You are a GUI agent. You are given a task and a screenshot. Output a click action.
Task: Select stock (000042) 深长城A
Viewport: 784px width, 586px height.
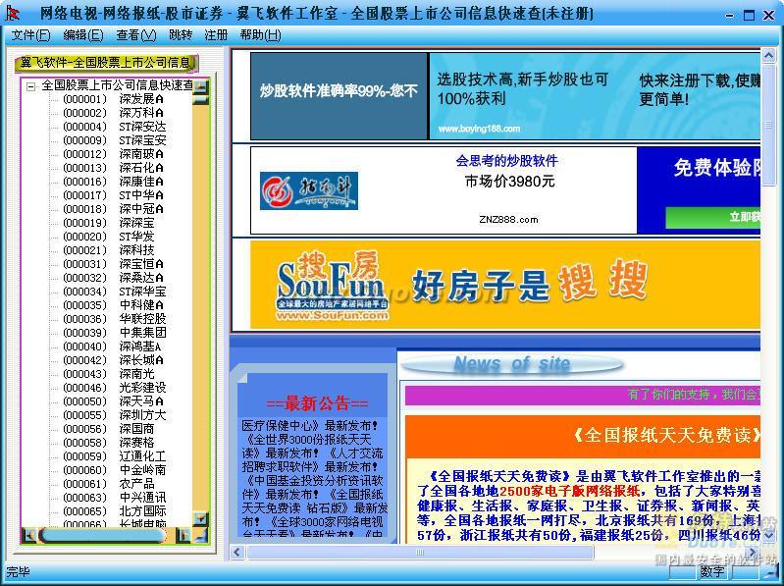pyautogui.click(x=114, y=360)
